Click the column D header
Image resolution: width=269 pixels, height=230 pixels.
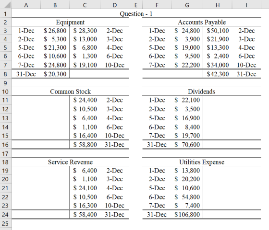click(x=115, y=5)
